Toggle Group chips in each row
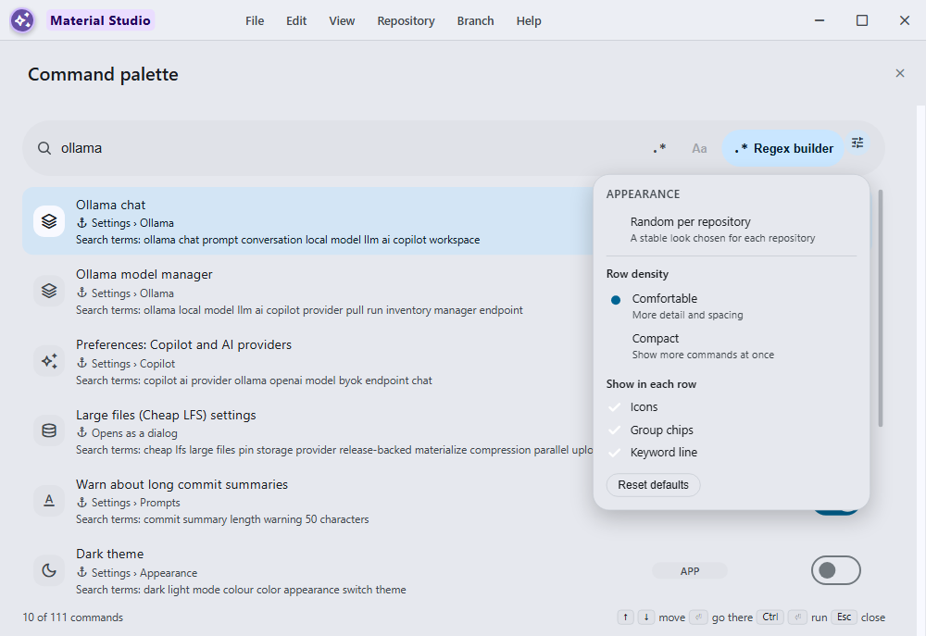The height and width of the screenshot is (636, 926). tap(732, 430)
